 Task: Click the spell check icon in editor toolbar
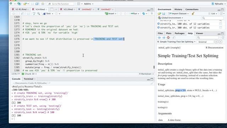(x=34, y=14)
